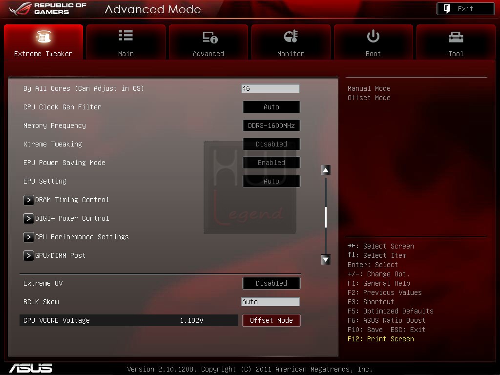Image resolution: width=500 pixels, height=375 pixels.
Task: Select the CPU Performance Settings label
Action: point(82,237)
